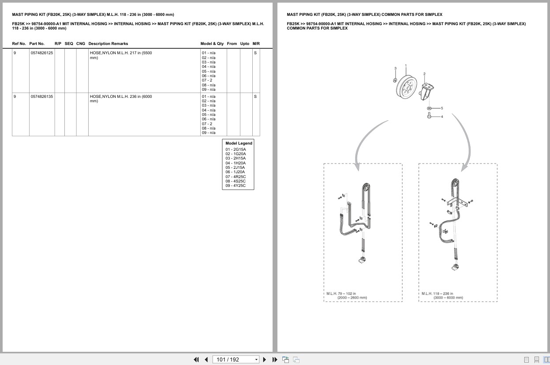Click the Upto column header
This screenshot has height=365, width=550.
(245, 44)
